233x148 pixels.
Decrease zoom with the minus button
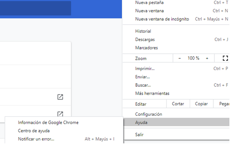coord(179,58)
